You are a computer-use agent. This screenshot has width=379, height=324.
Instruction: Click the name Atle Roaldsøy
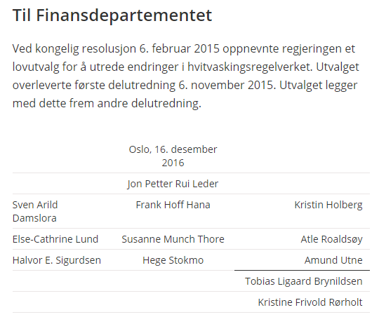[x=331, y=239]
